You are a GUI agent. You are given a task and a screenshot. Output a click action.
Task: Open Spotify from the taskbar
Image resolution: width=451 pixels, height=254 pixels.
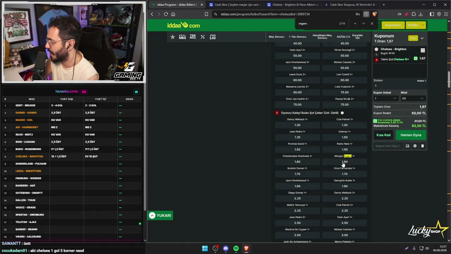click(236, 248)
